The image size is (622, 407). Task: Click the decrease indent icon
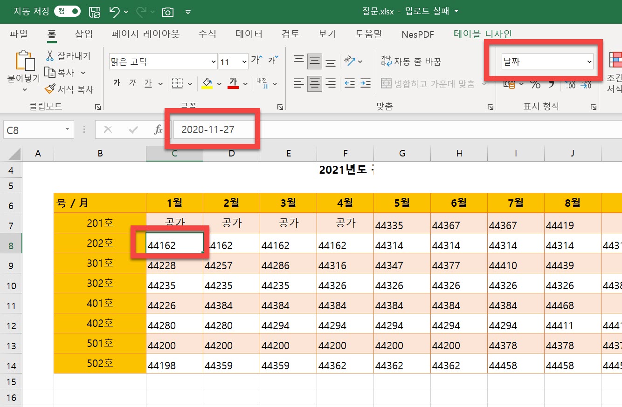point(350,83)
